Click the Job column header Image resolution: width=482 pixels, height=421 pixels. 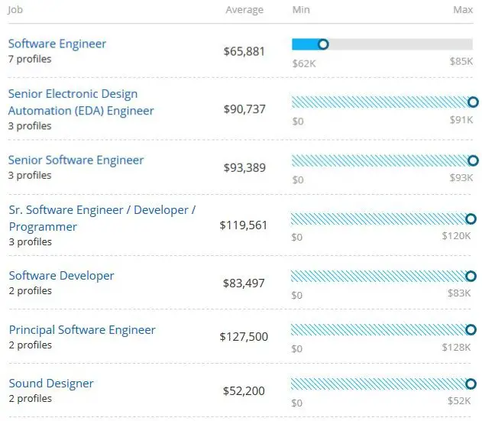pos(16,10)
